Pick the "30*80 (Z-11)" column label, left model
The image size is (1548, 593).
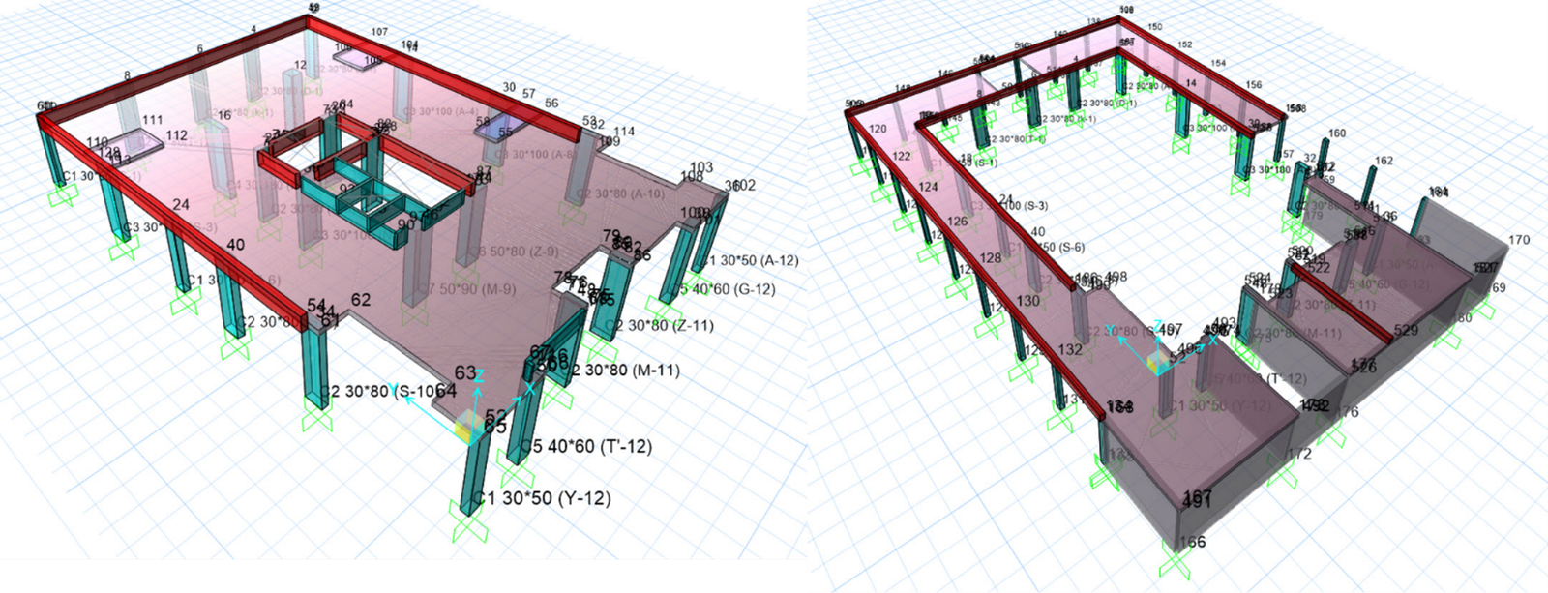click(670, 325)
